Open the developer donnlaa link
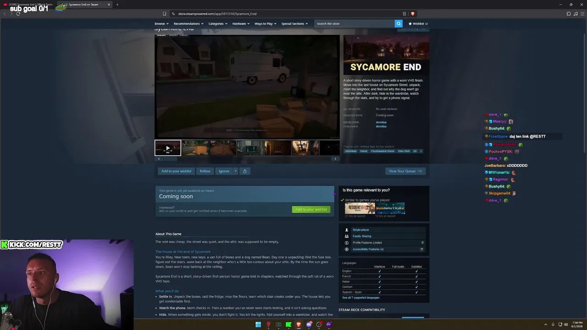Image resolution: width=587 pixels, height=330 pixels. pyautogui.click(x=381, y=122)
